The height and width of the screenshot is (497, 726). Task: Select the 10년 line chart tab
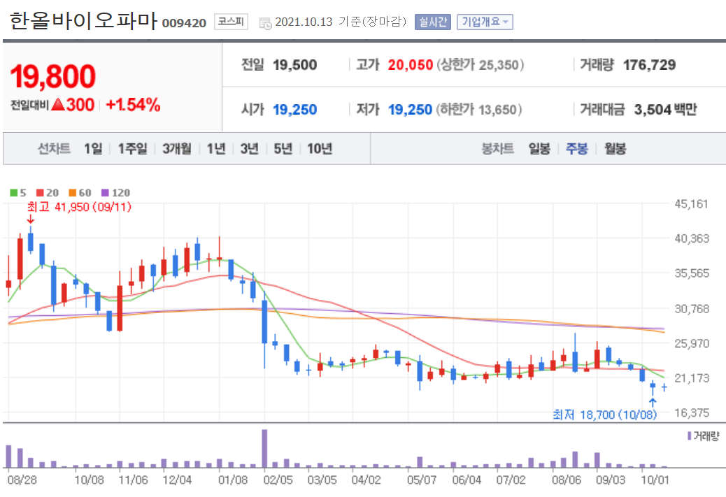pos(320,149)
